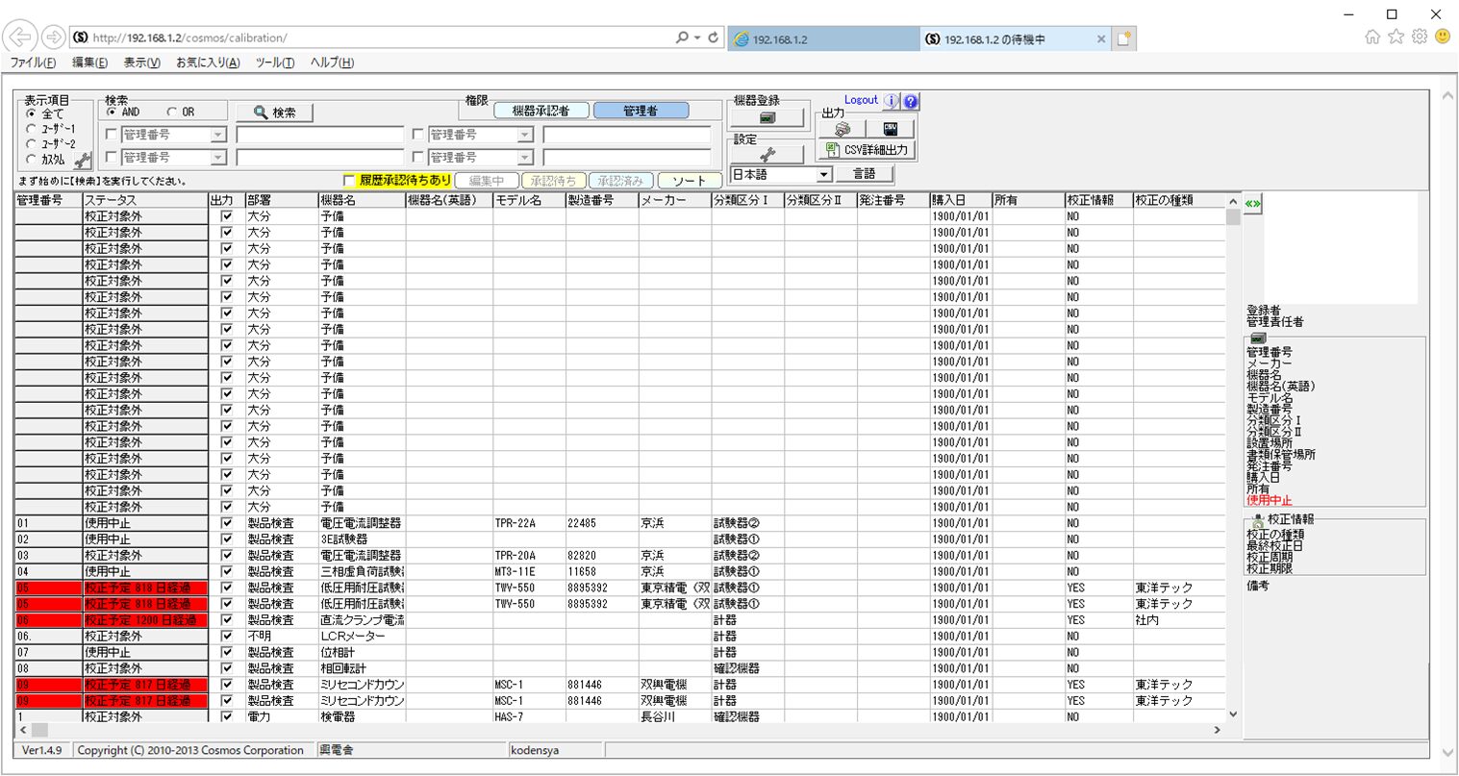Viewport: 1459px width, 776px height.
Task: Select the 機器承認者 permission button
Action: click(541, 111)
